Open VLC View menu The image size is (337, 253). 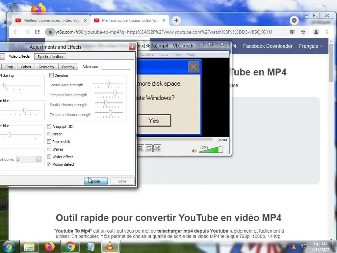(177, 54)
